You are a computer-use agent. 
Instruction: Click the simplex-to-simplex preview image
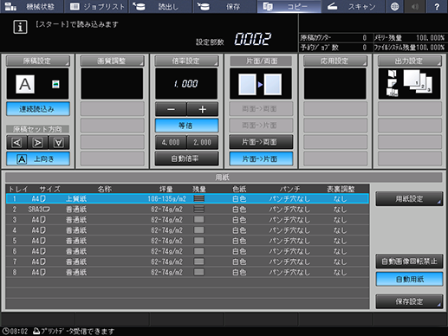point(261,84)
